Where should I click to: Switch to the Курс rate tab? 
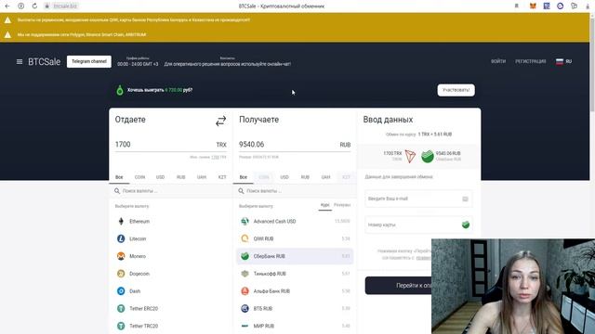(x=324, y=205)
